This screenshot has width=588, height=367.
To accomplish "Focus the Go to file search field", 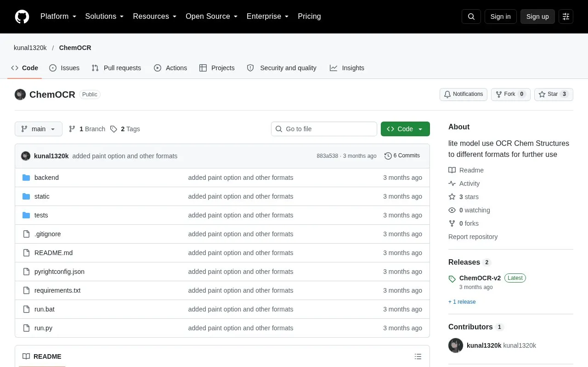I will point(324,129).
